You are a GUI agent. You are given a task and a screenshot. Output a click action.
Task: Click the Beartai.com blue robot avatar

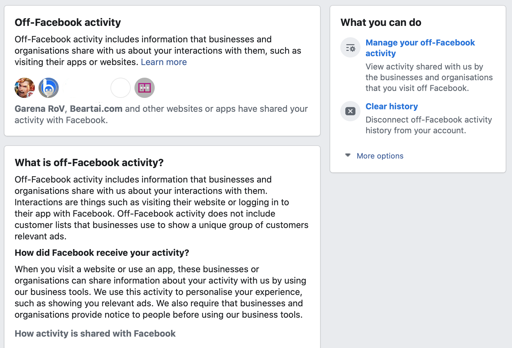pyautogui.click(x=49, y=88)
